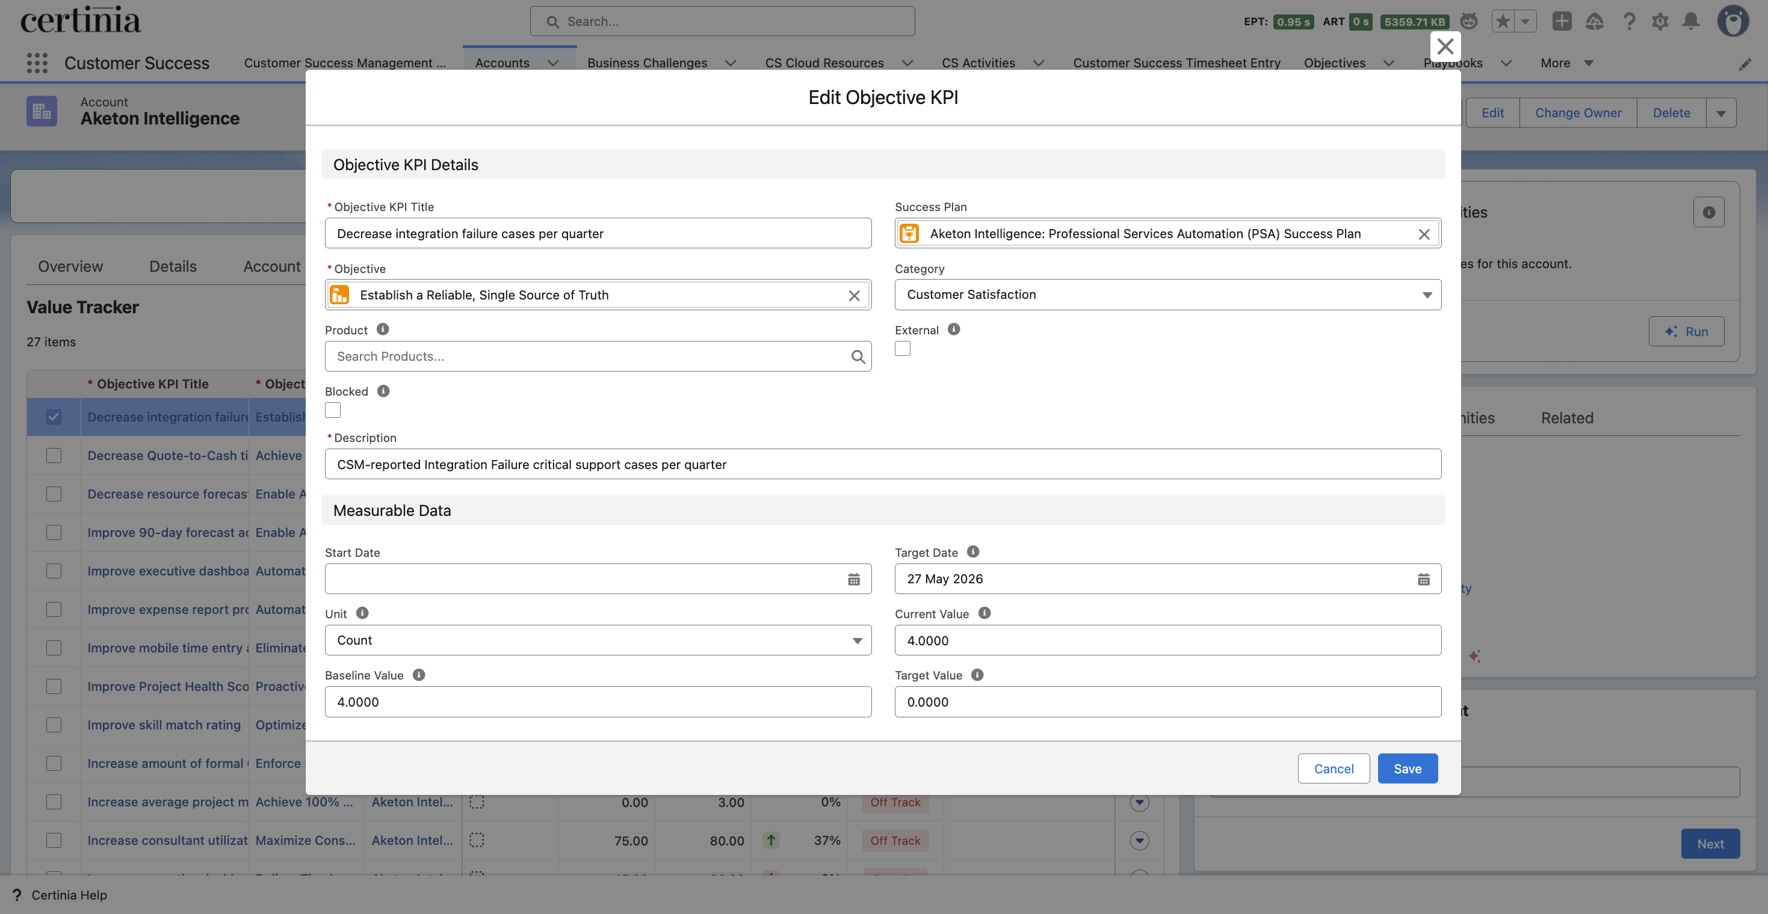Show help info for Baseline Value
The height and width of the screenshot is (914, 1768).
[419, 675]
